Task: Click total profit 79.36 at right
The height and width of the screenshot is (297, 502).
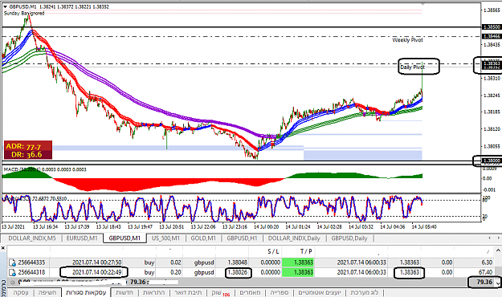Action: (x=484, y=282)
